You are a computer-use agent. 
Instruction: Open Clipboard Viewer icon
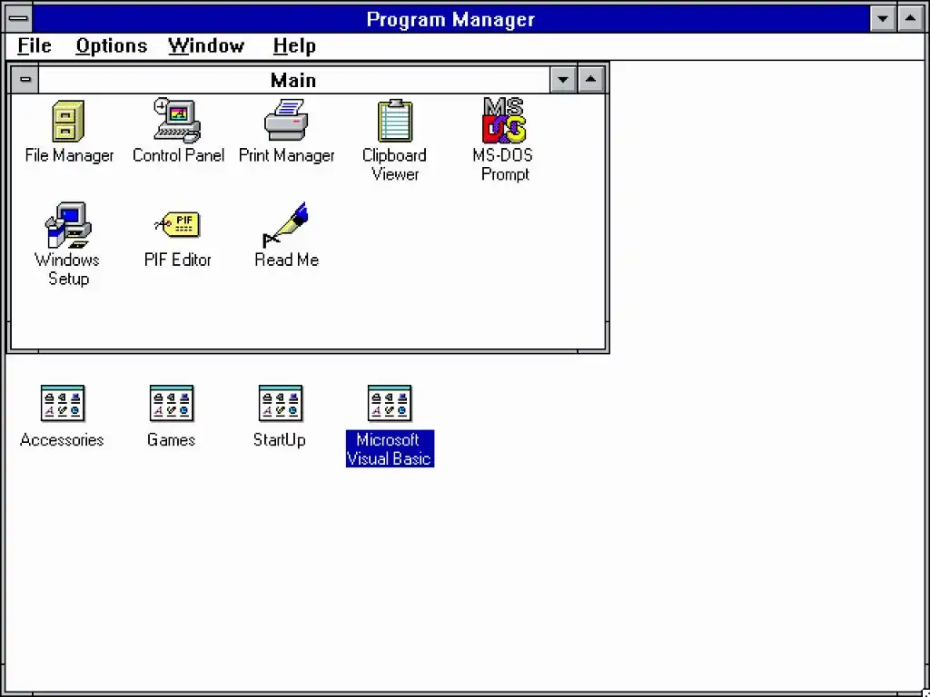pos(394,121)
